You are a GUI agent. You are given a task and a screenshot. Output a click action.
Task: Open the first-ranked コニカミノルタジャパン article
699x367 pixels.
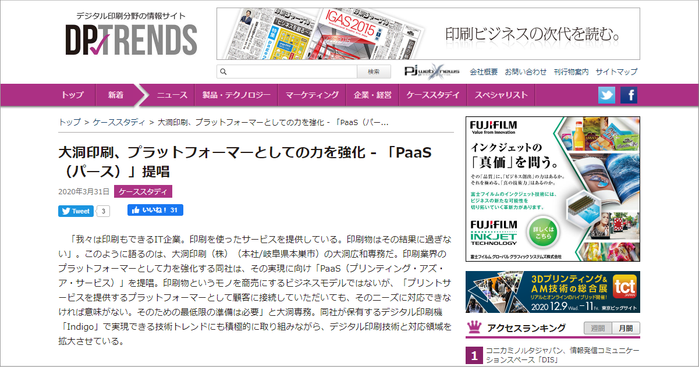[562, 355]
